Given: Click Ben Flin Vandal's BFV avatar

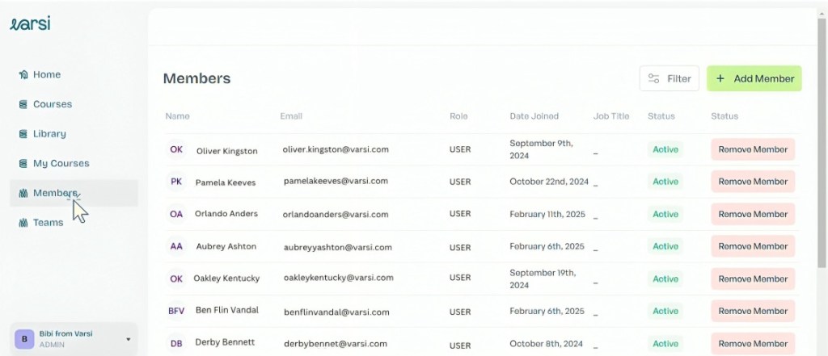Looking at the screenshot, I should [x=176, y=311].
